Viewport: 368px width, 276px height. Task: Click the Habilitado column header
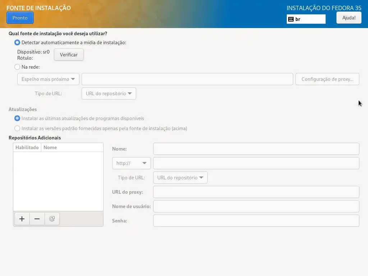pos(27,147)
